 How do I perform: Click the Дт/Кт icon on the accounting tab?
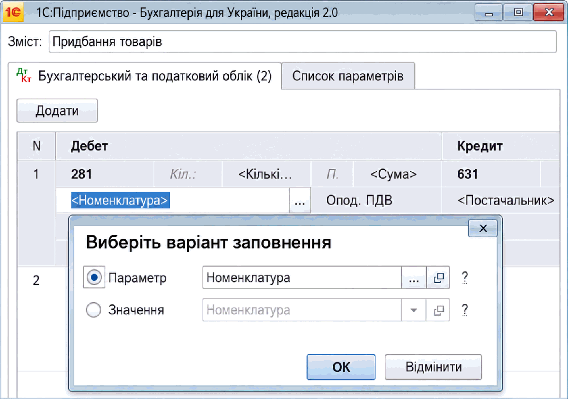[24, 75]
